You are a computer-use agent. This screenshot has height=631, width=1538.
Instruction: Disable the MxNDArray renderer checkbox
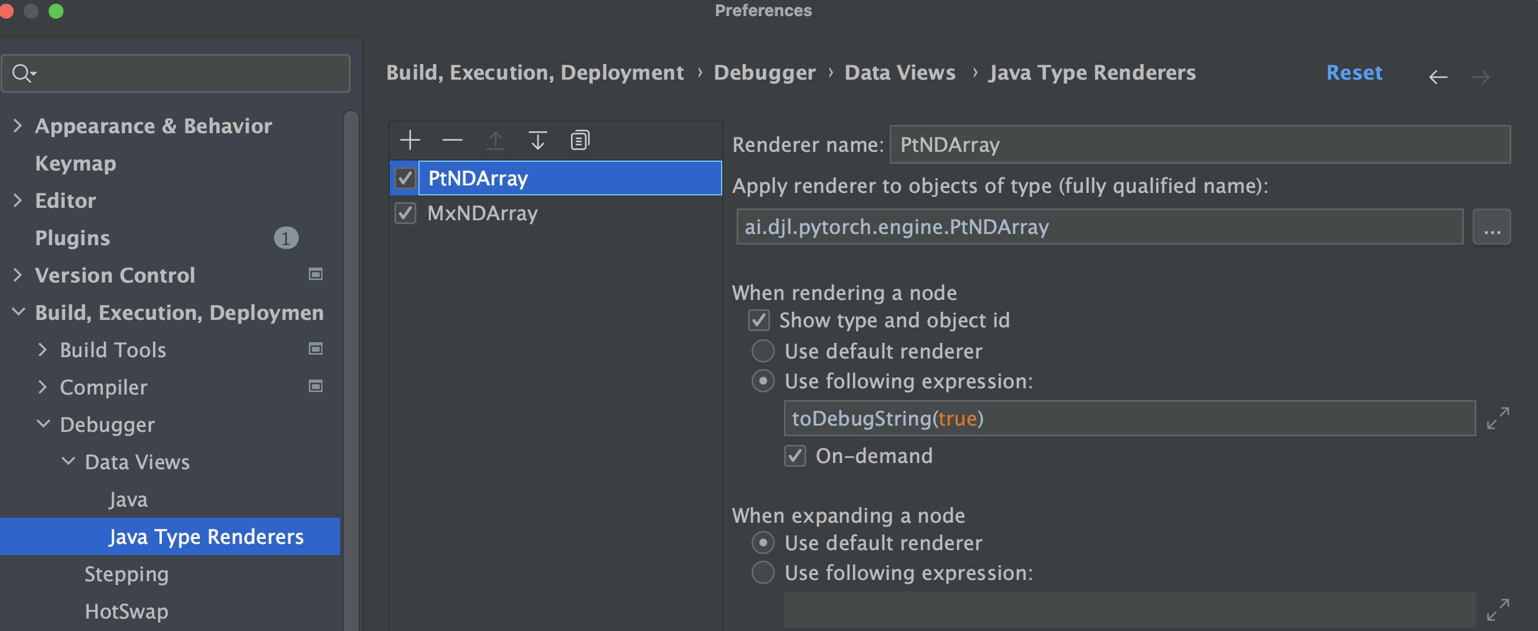tap(405, 213)
